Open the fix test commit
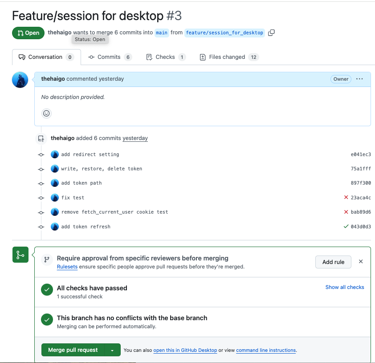The image size is (375, 363). [x=73, y=198]
